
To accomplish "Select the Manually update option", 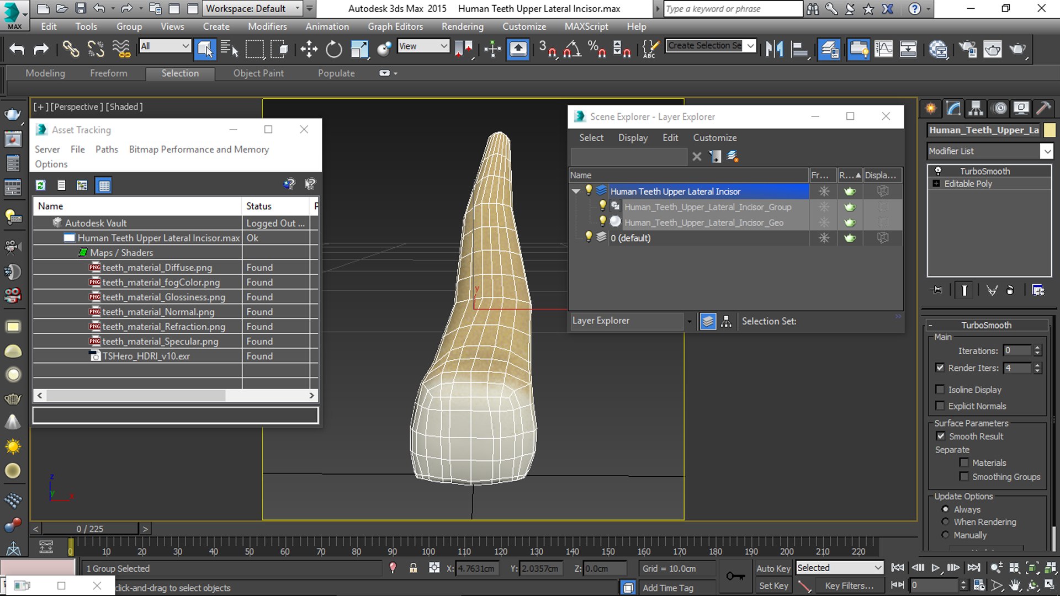I will (x=946, y=535).
